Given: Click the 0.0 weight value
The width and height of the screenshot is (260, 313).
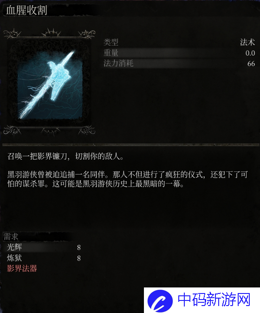Looking at the screenshot, I should (x=250, y=53).
